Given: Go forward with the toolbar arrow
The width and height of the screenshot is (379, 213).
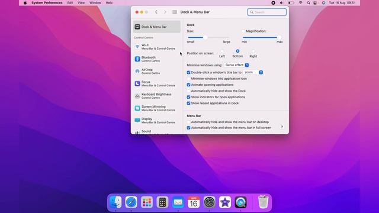Looking at the screenshot, I should click(165, 12).
